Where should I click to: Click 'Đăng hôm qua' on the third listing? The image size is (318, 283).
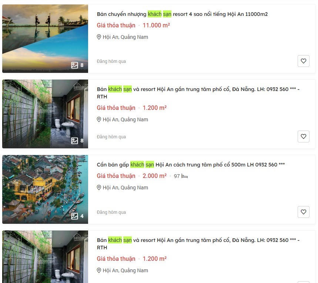coord(111,212)
